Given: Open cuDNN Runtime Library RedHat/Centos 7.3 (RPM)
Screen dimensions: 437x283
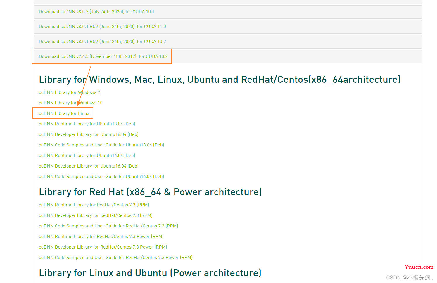Looking at the screenshot, I should click(x=94, y=205).
